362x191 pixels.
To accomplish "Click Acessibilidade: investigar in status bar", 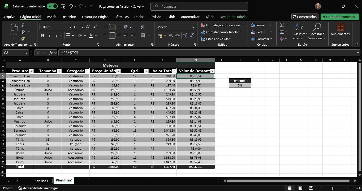I will [38, 188].
